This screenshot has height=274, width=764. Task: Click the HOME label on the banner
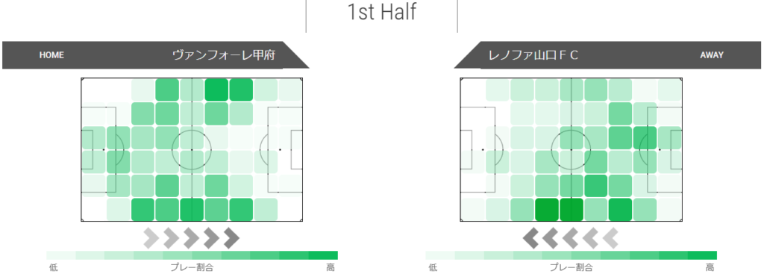pos(51,55)
